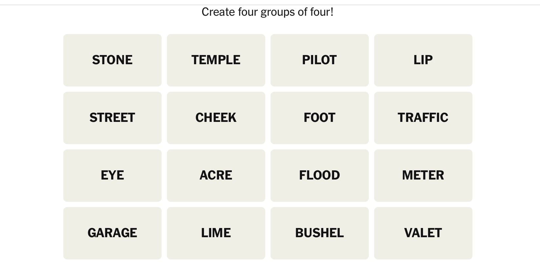Choose the LIP word tile
This screenshot has width=540, height=267.
point(423,60)
